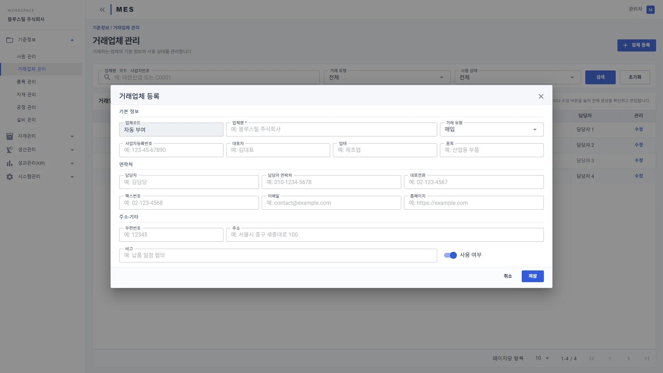Click the 기준정보 folder icon
The width and height of the screenshot is (663, 373).
[x=10, y=40]
